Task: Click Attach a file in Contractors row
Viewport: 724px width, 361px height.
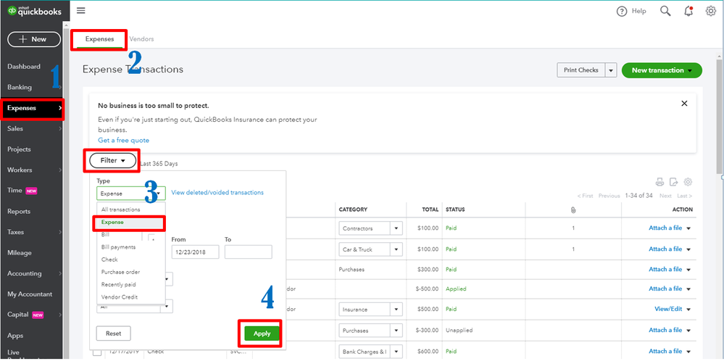Action: tap(665, 228)
